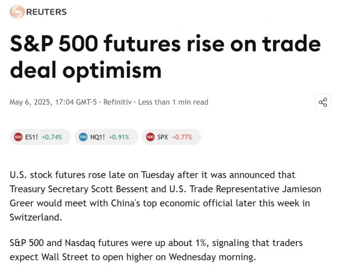Image resolution: width=337 pixels, height=279 pixels.
Task: Open the SPX ticker label
Action: [x=162, y=137]
